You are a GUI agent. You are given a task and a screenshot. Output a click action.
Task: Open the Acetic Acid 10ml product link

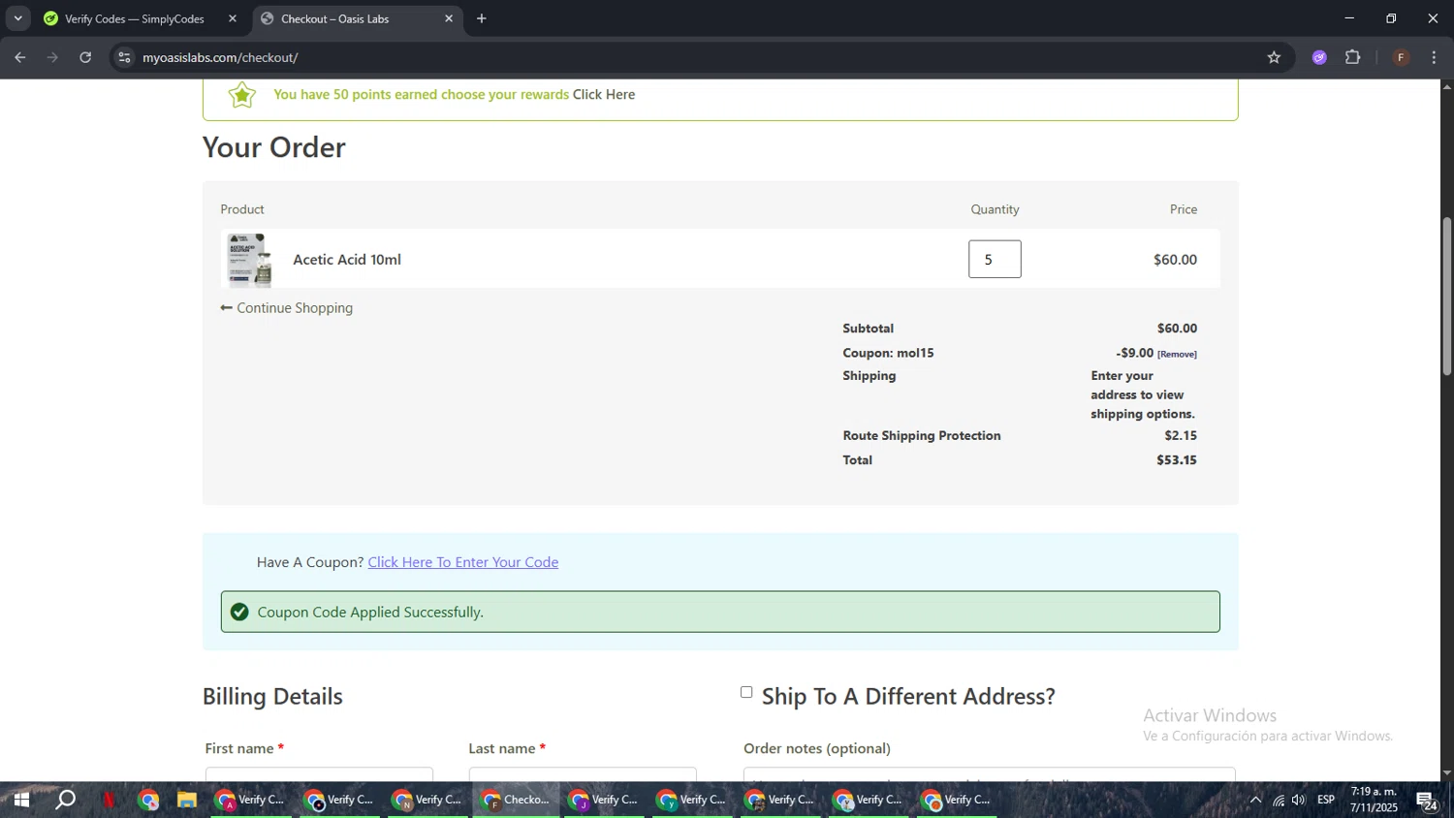pyautogui.click(x=347, y=259)
